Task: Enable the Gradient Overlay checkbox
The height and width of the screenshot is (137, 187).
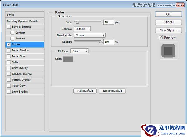Action: tap(9, 74)
